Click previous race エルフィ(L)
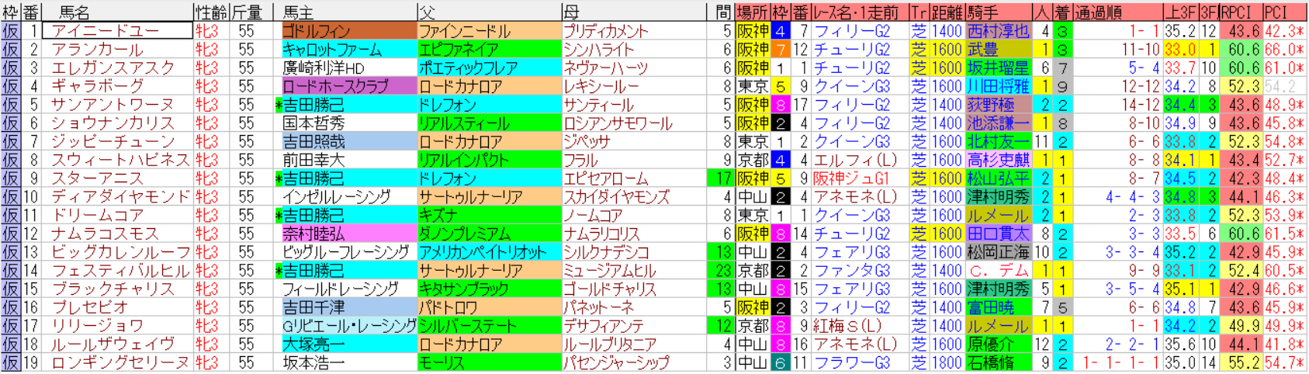 pyautogui.click(x=860, y=160)
